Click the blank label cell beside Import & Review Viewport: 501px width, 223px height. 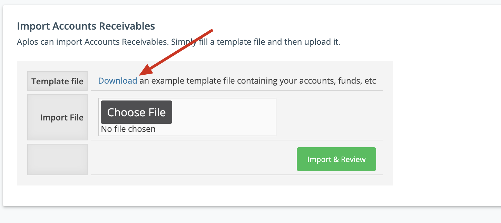57,159
